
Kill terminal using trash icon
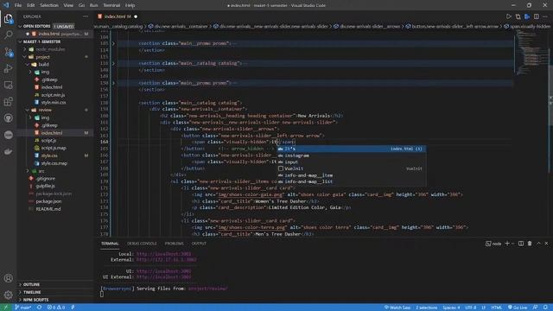point(530,244)
